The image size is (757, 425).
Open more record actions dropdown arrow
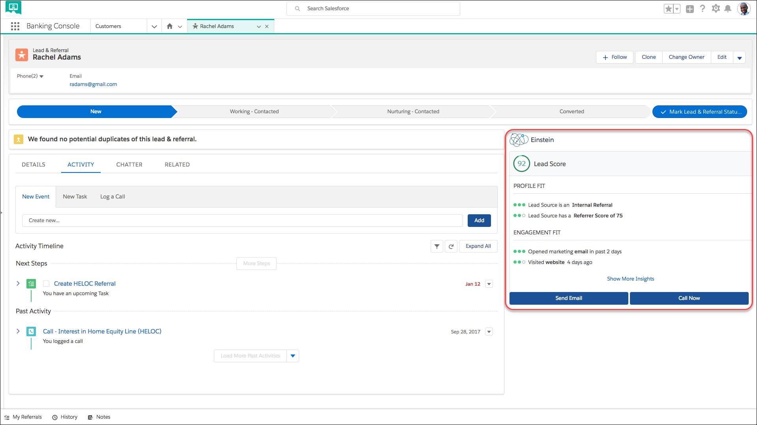point(740,58)
